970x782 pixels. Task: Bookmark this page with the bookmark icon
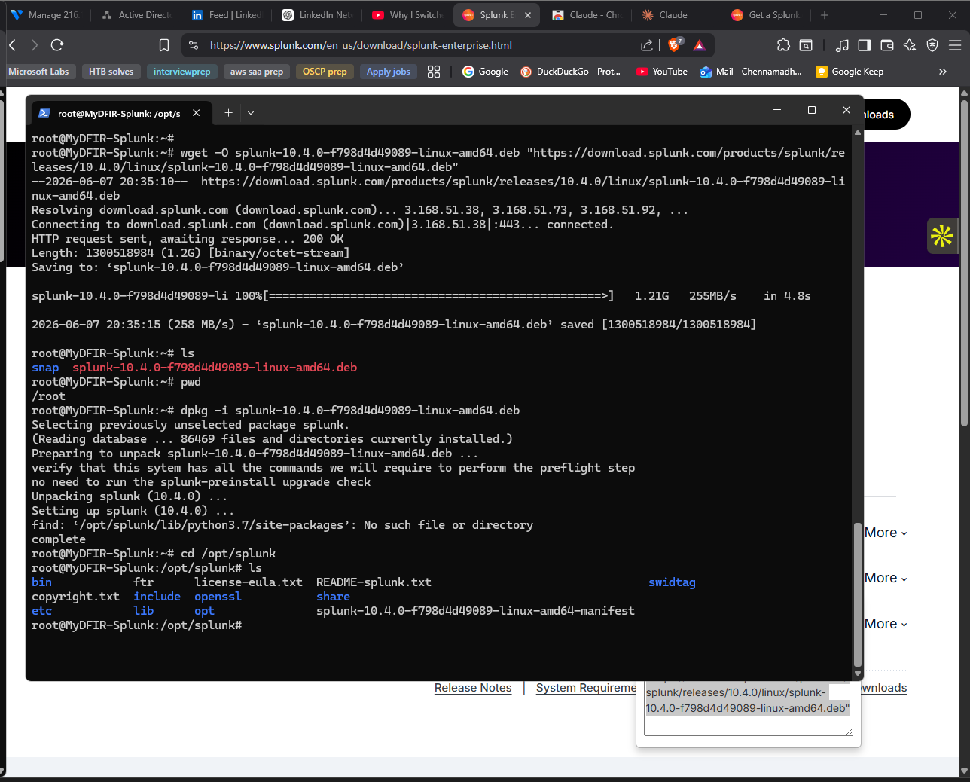(164, 45)
